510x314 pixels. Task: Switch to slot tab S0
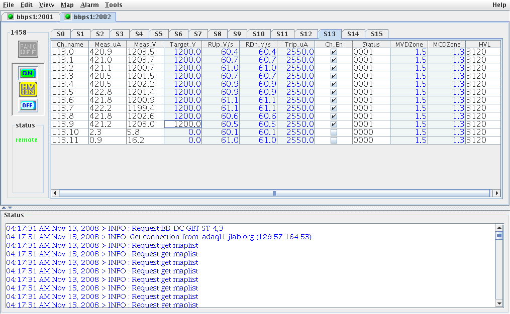(61, 34)
